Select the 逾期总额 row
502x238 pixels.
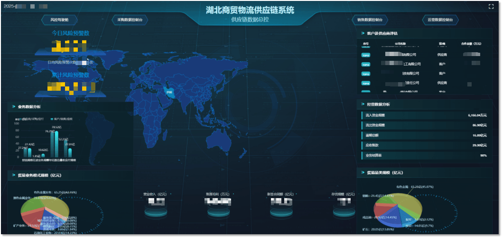(425, 135)
